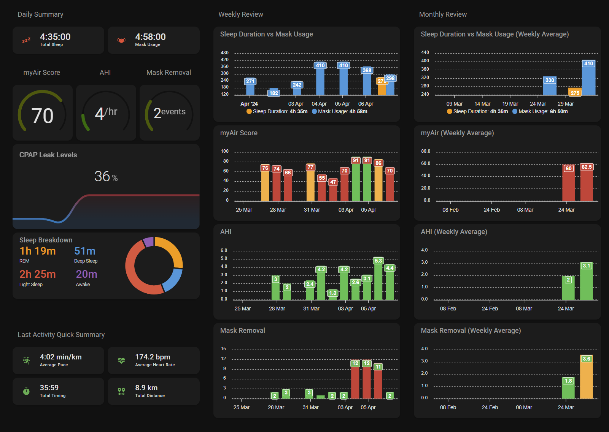Toggle Sleep Duration legend in weekly chart
The height and width of the screenshot is (432, 609).
[x=277, y=111]
